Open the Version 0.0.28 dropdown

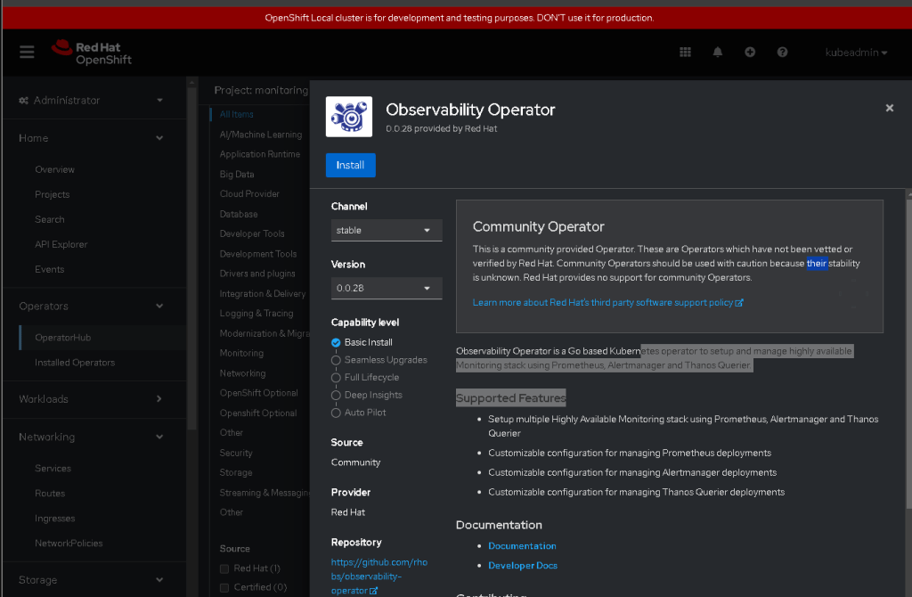point(387,288)
